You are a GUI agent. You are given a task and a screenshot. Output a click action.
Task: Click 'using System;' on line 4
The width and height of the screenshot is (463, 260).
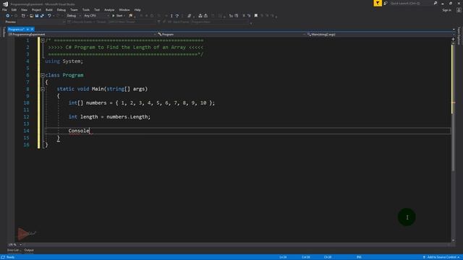point(64,61)
